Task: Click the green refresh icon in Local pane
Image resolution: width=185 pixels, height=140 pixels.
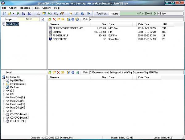Action: coord(77,72)
